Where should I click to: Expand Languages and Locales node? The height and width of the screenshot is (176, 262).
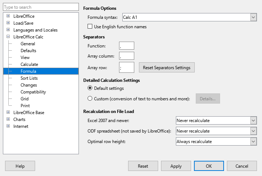(x=8, y=30)
